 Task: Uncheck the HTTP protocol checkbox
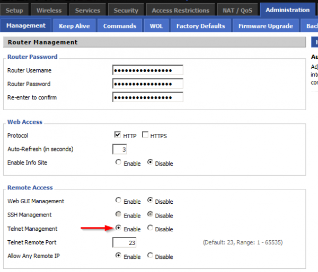coord(118,135)
